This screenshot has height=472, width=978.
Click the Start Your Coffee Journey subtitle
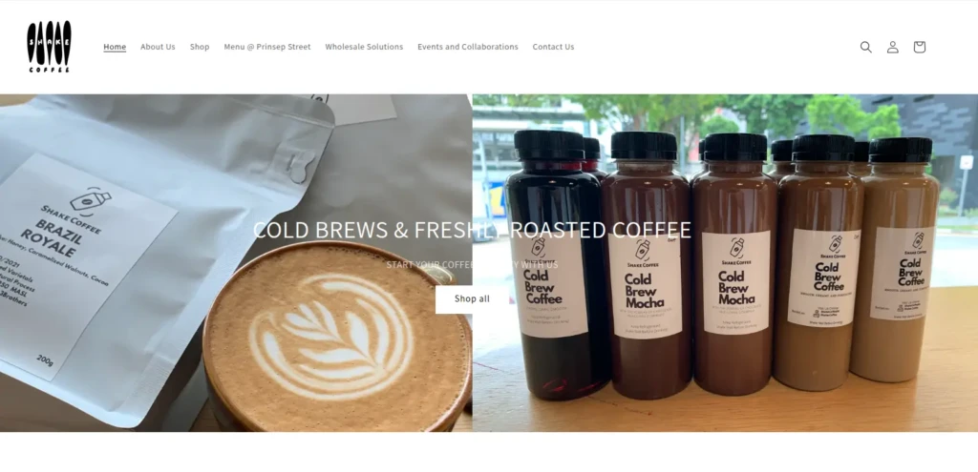(472, 265)
